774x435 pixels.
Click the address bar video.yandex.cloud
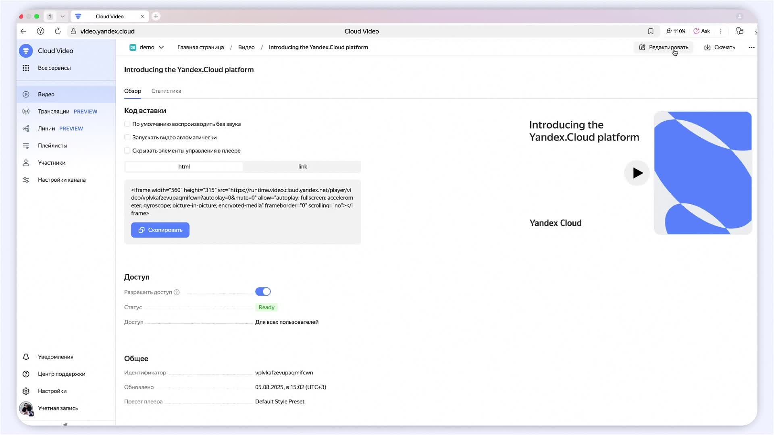(x=107, y=31)
